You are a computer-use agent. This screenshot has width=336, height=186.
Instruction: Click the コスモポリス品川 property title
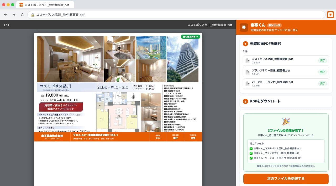[x=55, y=86]
